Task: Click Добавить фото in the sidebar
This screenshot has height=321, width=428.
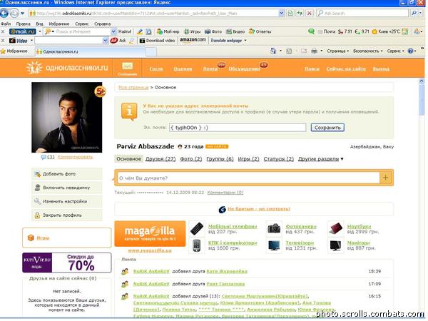Action: pyautogui.click(x=66, y=174)
